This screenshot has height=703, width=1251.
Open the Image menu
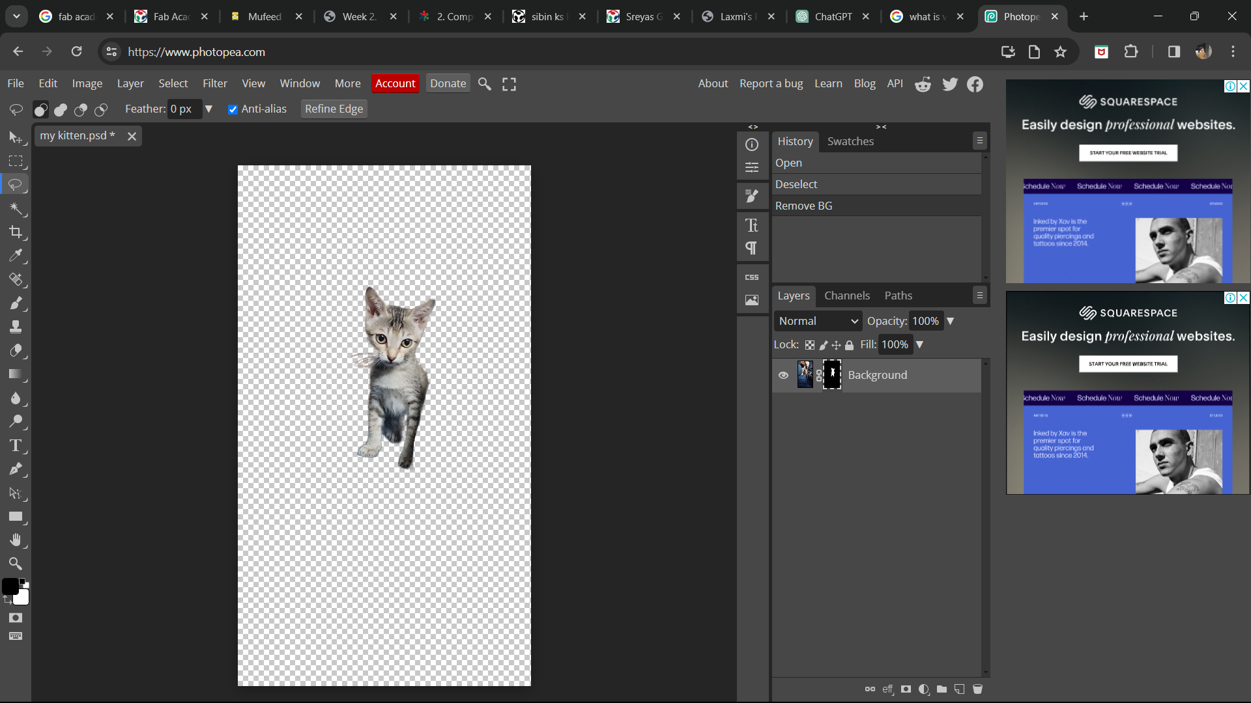pyautogui.click(x=87, y=83)
